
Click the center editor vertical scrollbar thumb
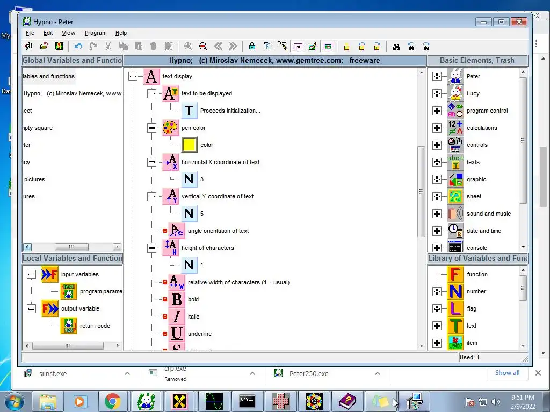pyautogui.click(x=421, y=192)
